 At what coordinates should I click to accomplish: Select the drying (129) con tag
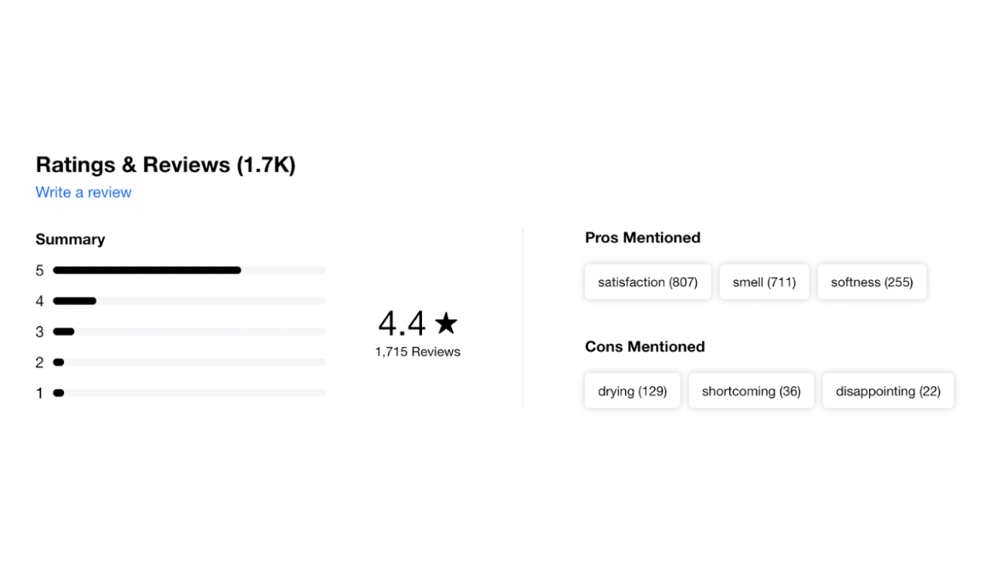point(632,391)
